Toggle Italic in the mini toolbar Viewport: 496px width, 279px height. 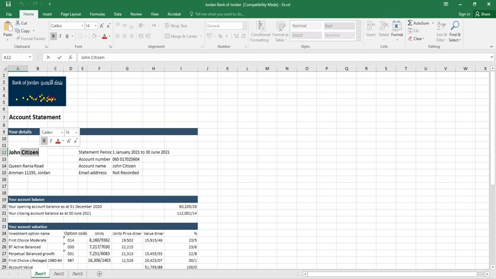(x=51, y=141)
